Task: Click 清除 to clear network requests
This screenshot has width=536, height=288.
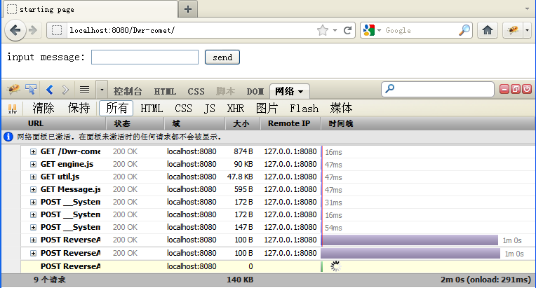Action: pos(43,108)
